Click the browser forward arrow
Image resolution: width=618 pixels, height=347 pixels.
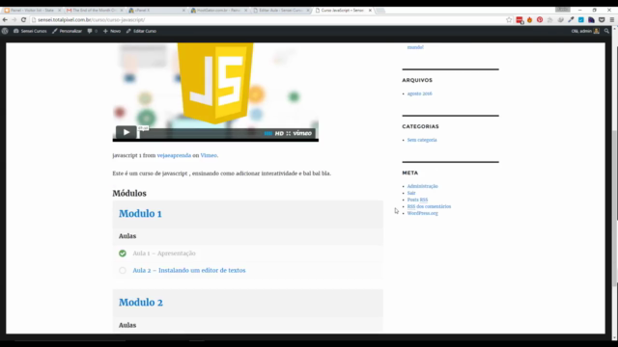click(x=14, y=19)
